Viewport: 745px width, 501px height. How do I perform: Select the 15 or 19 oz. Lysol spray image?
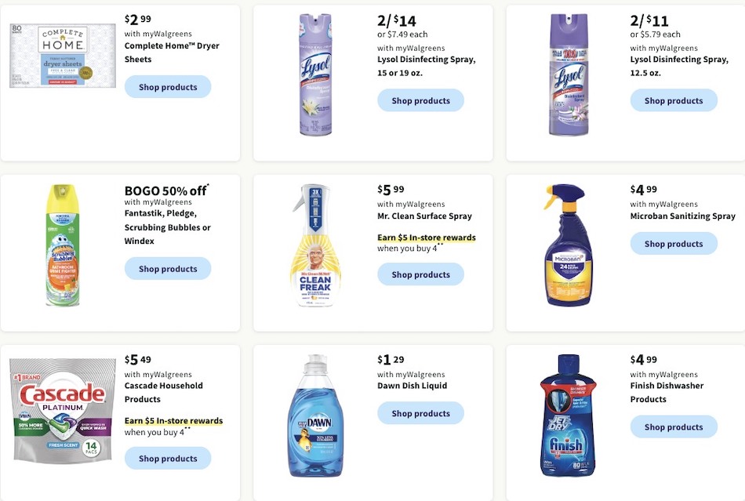click(315, 74)
